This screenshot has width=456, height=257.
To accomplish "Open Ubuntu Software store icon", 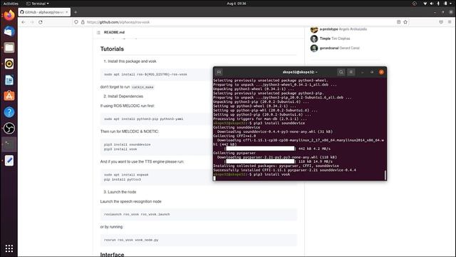I will 9,96.
